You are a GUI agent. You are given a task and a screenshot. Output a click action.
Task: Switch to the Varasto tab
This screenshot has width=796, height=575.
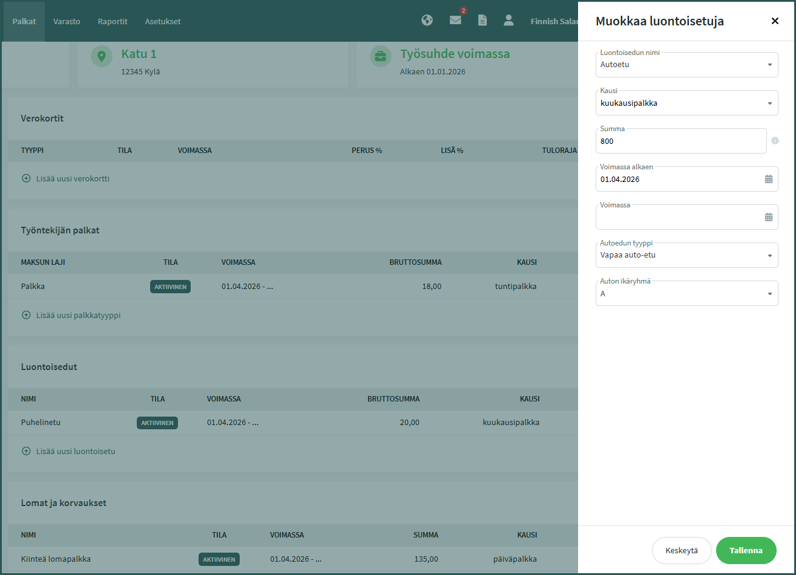click(67, 21)
